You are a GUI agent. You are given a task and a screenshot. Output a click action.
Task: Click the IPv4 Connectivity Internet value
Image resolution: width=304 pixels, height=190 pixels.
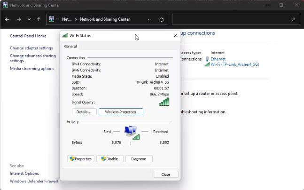162,64
